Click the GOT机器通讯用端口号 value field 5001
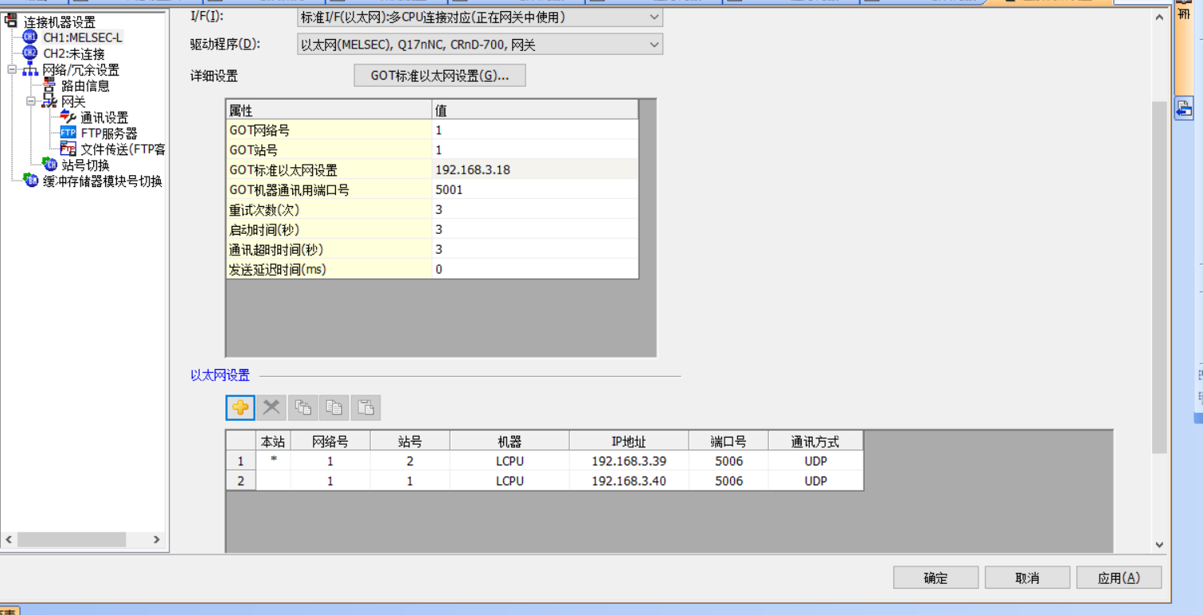Image resolution: width=1203 pixels, height=615 pixels. tap(534, 189)
